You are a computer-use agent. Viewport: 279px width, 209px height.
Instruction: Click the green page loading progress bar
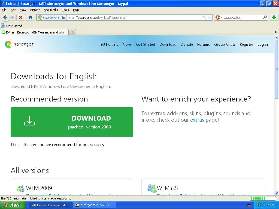click(263, 198)
